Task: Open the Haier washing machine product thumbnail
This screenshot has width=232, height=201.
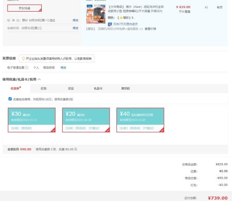Action: 96,14
